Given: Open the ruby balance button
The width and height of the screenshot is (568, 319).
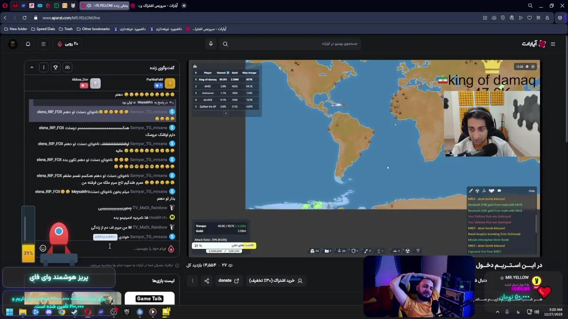Looking at the screenshot, I should (x=68, y=44).
